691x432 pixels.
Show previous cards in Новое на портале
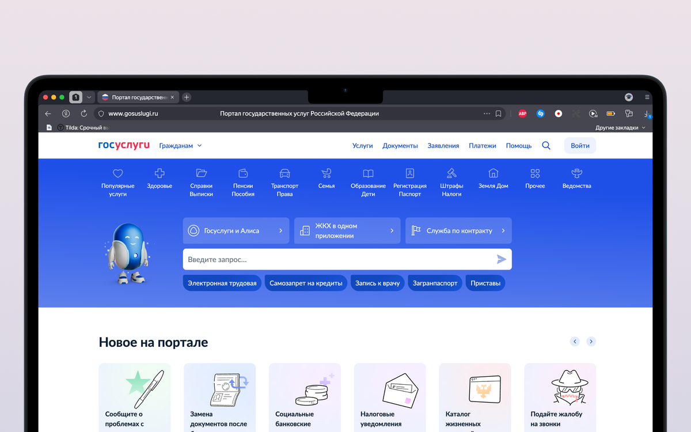[575, 342]
